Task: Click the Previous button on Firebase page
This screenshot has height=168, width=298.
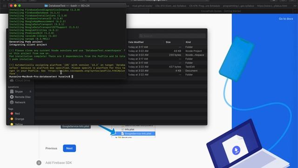Action: (51, 148)
